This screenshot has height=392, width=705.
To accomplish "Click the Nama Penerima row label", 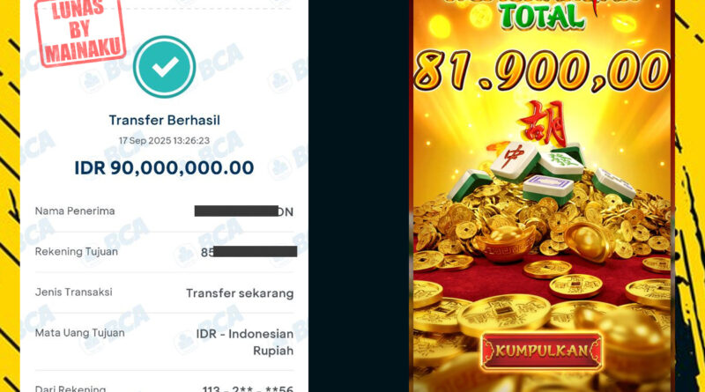I will [75, 211].
